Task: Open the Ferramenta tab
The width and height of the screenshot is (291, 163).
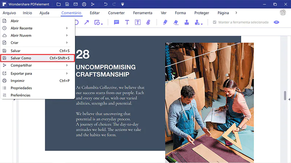Action: 143,13
